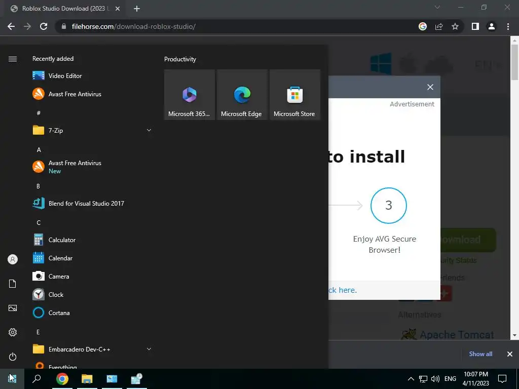Open the clock showing 10:07 PM
The height and width of the screenshot is (389, 519).
[x=475, y=379]
